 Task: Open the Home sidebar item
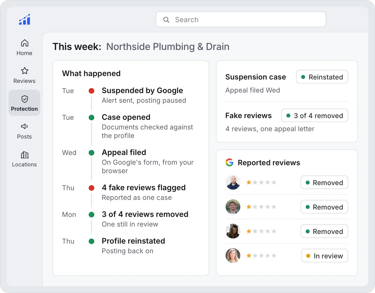pos(24,48)
